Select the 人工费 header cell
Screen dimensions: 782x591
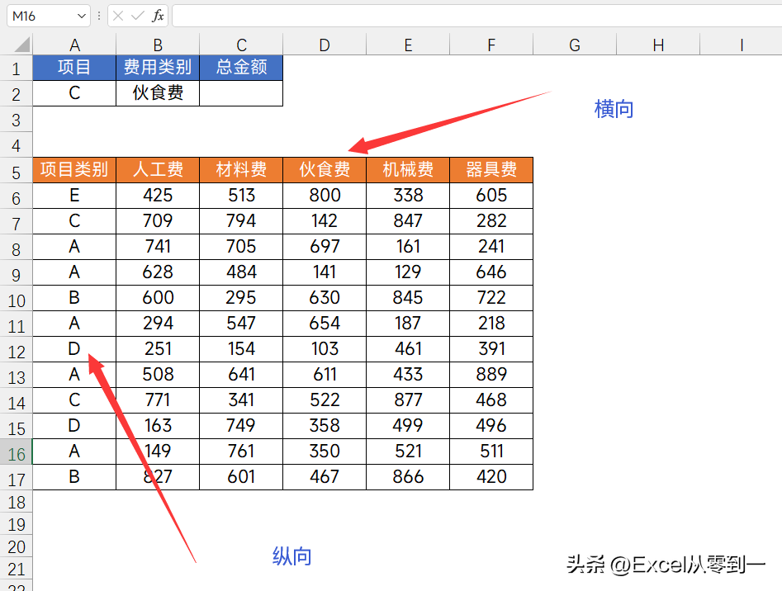pos(158,170)
